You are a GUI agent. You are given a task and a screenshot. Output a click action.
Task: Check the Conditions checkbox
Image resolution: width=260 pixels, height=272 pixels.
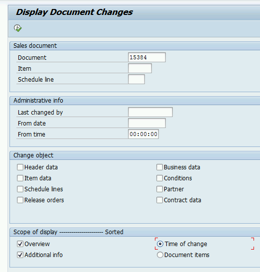(x=159, y=178)
